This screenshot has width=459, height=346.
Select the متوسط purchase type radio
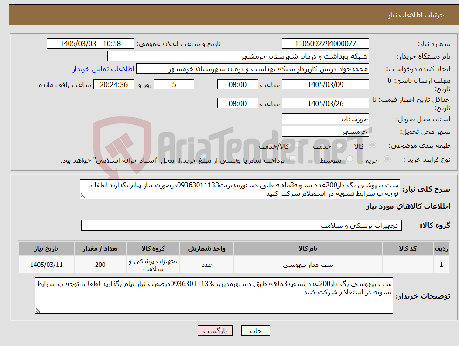(x=350, y=159)
